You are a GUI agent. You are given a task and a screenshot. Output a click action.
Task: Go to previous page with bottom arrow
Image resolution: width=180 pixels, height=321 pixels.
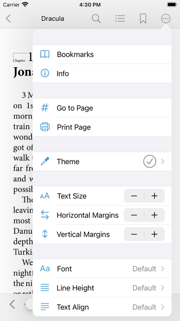point(12,304)
